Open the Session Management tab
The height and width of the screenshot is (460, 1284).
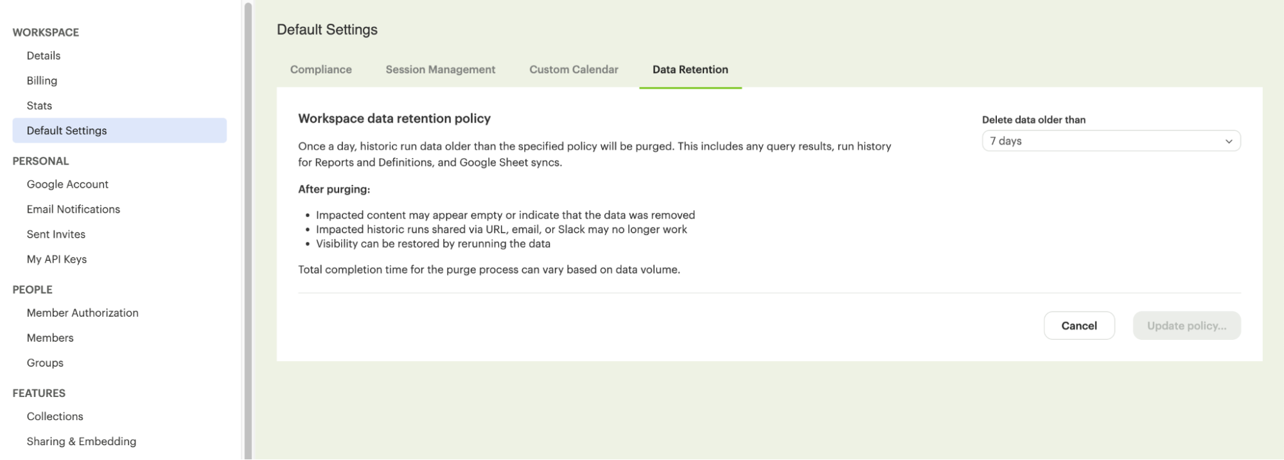point(440,69)
